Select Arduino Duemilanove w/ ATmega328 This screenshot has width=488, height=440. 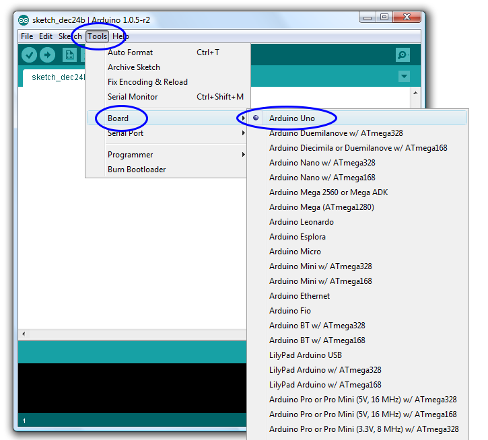tap(358, 133)
